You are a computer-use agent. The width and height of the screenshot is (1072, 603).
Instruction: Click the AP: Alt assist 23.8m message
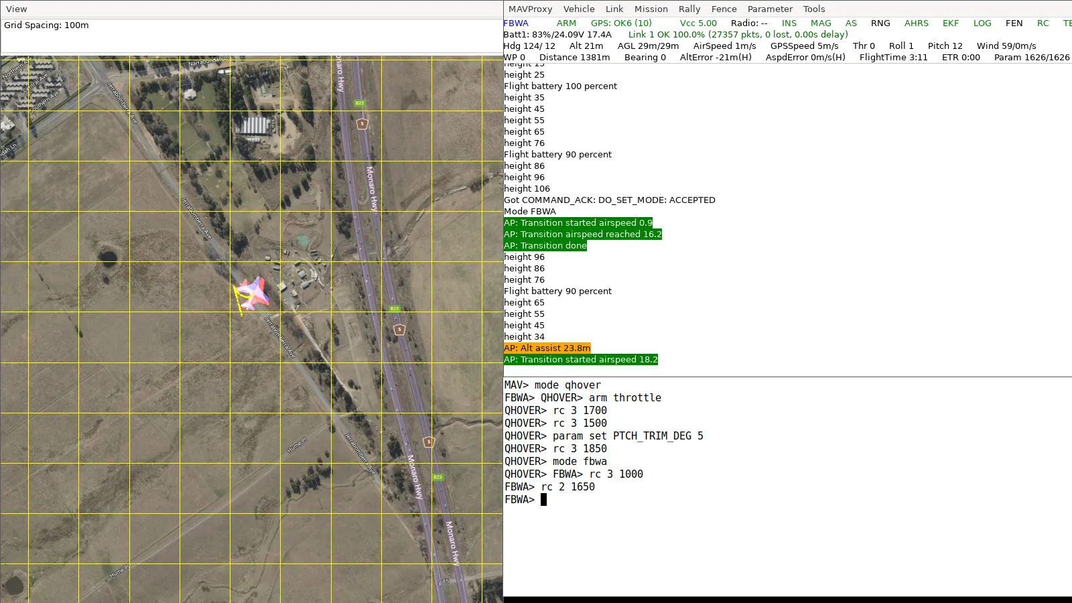(547, 348)
